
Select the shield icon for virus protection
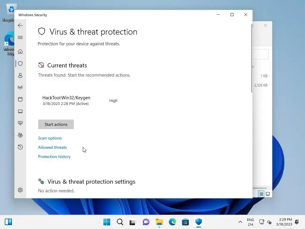[20, 64]
